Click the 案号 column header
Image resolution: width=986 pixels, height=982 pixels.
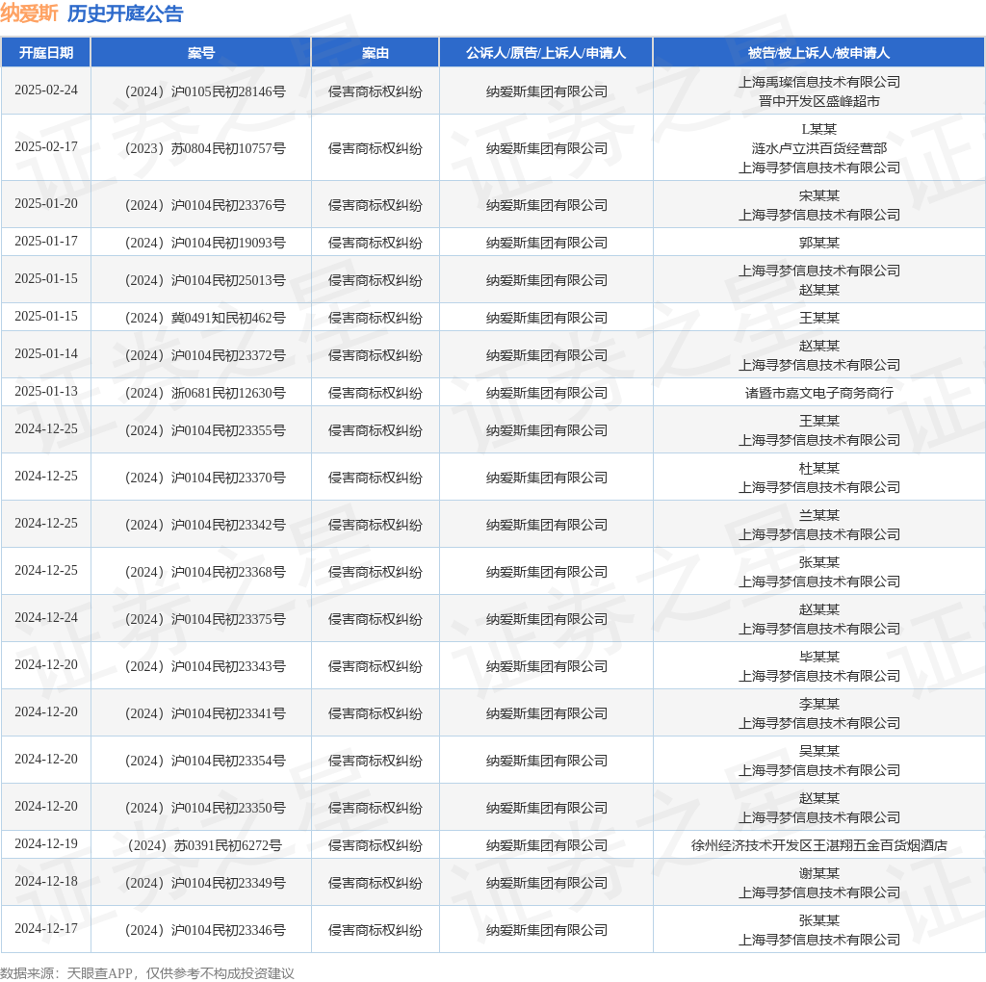coord(201,53)
